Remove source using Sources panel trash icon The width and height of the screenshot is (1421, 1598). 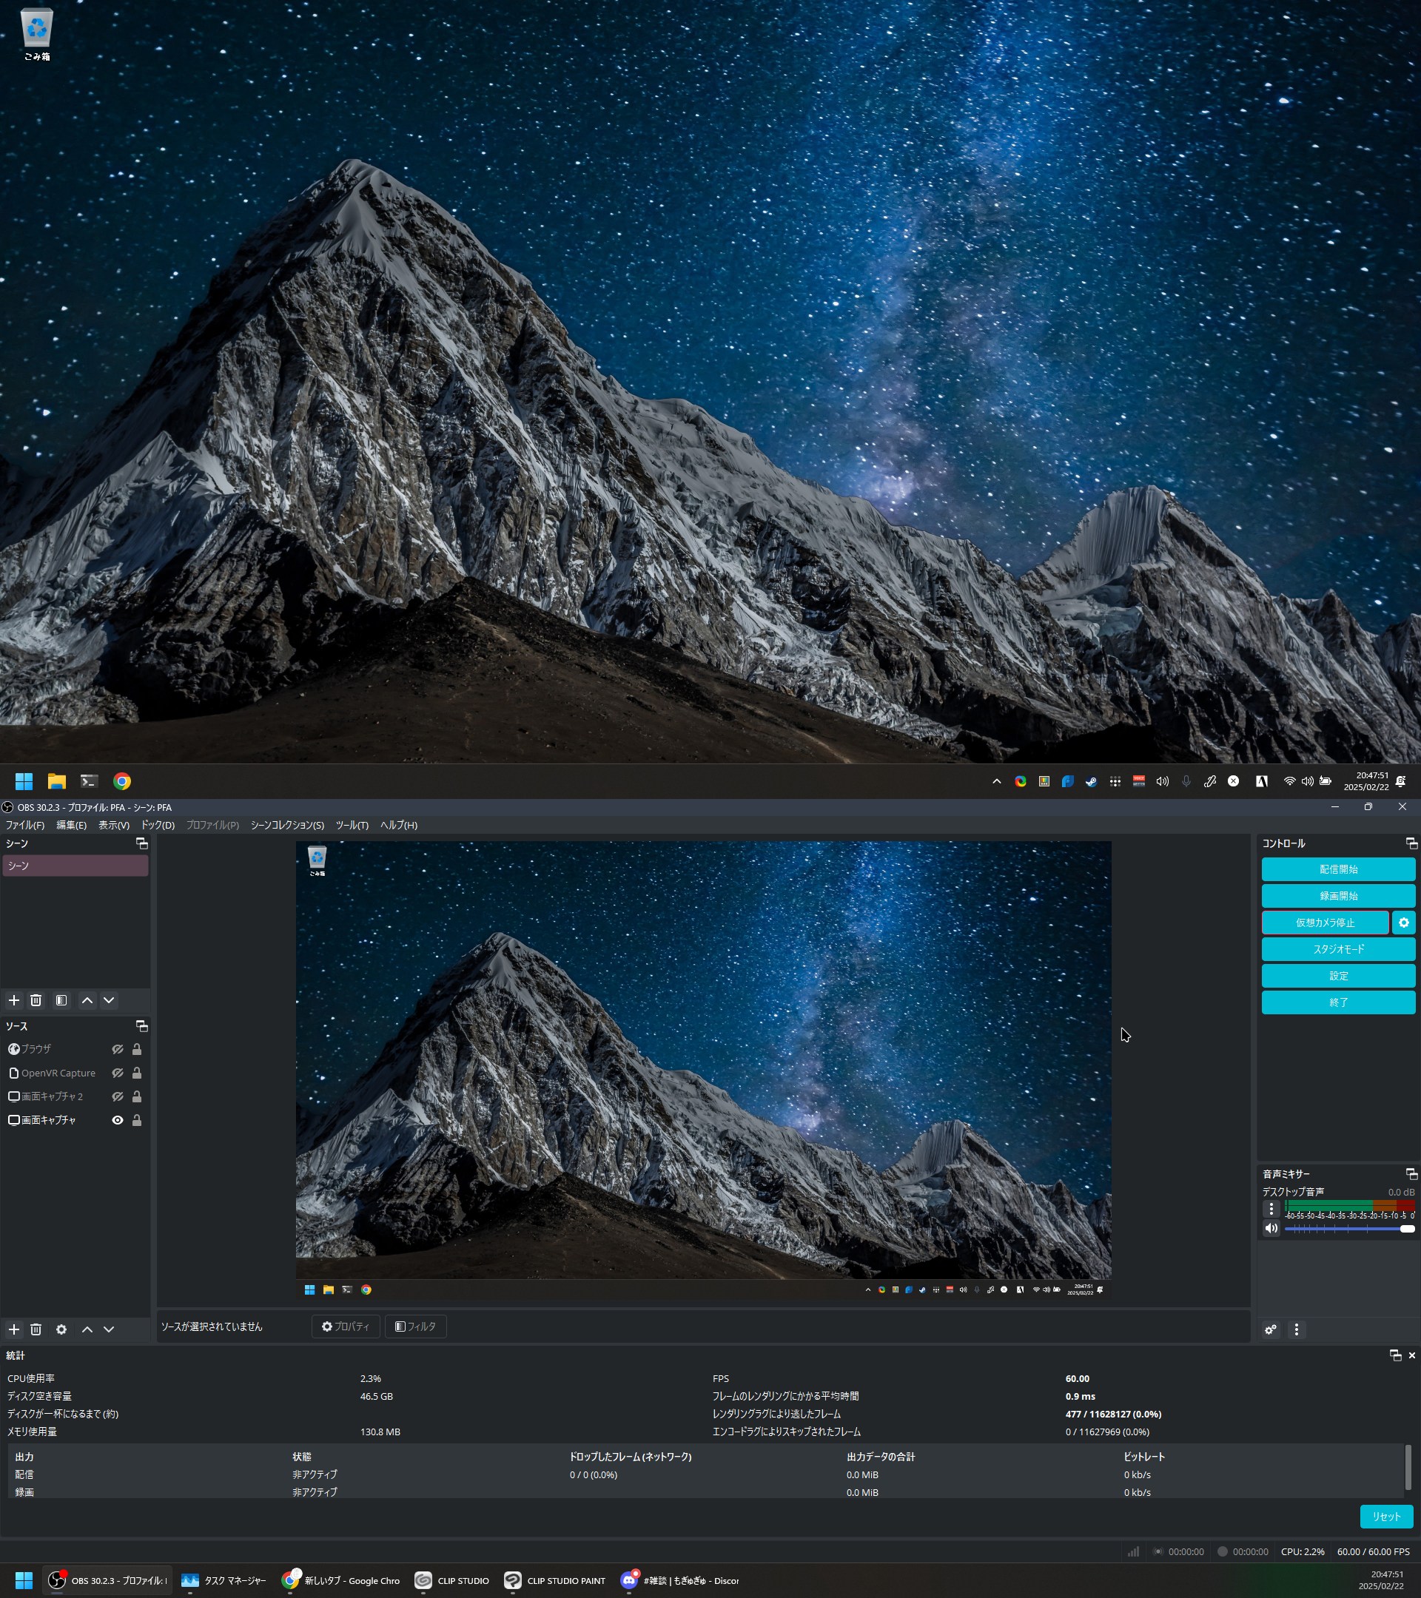tap(36, 1329)
